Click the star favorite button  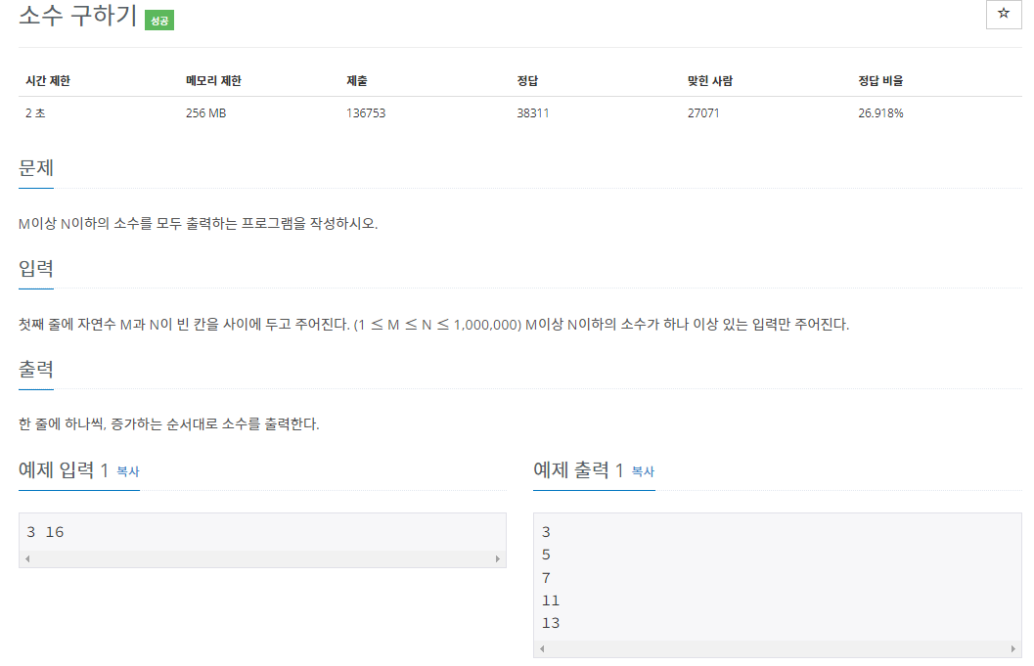[1003, 14]
